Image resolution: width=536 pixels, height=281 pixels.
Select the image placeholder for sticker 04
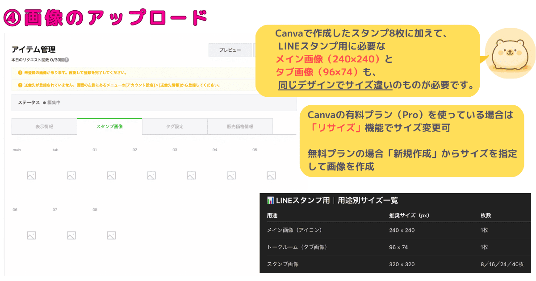(231, 176)
